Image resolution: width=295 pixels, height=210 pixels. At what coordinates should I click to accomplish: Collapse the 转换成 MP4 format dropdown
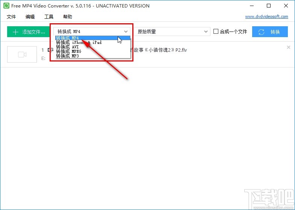point(92,31)
